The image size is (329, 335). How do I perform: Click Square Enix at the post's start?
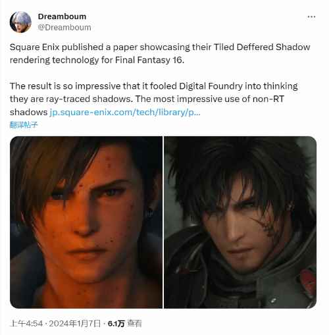(x=35, y=47)
